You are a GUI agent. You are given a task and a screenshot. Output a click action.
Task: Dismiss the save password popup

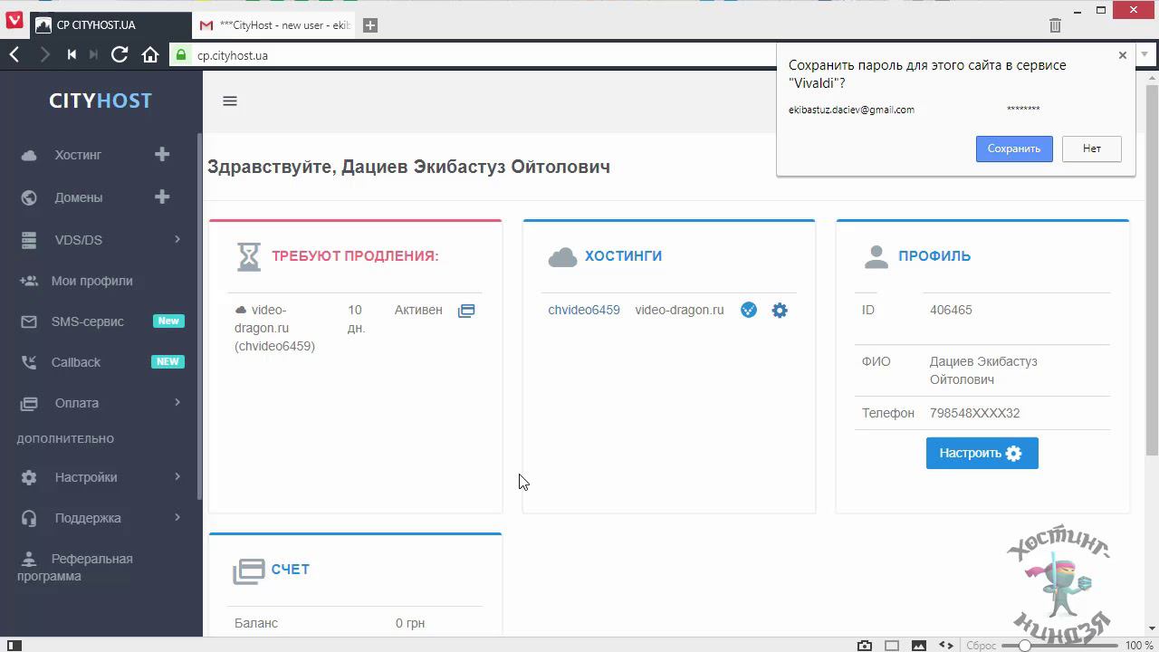coord(1123,55)
